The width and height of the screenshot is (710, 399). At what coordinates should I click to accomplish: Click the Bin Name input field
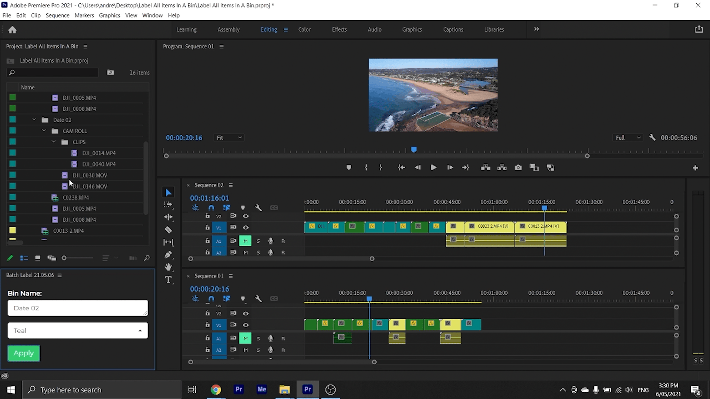pos(78,308)
